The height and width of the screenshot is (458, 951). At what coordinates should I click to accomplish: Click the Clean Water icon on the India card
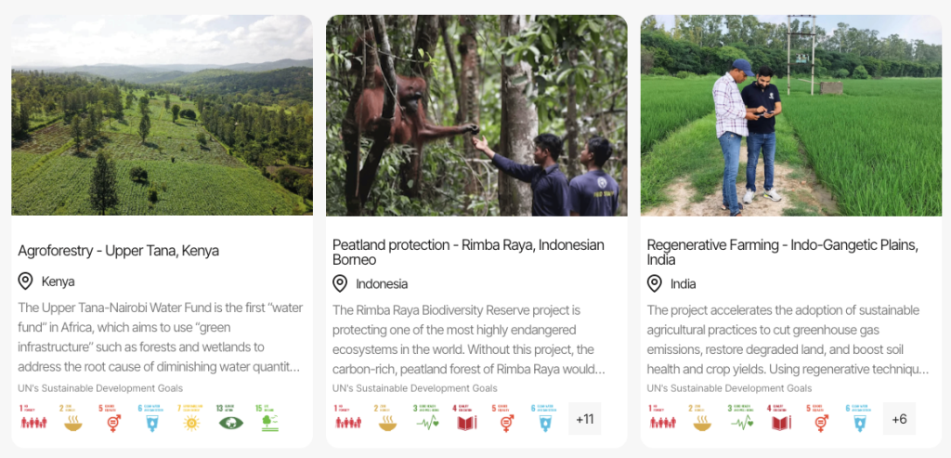coord(859,419)
